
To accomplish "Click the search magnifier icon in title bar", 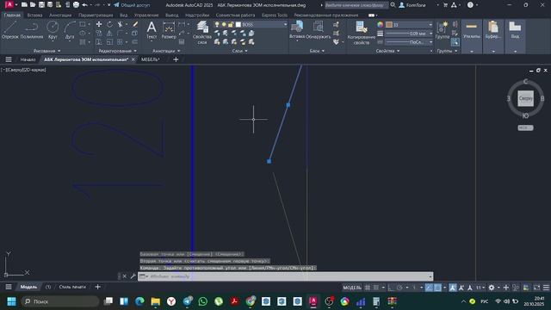I will click(x=393, y=5).
